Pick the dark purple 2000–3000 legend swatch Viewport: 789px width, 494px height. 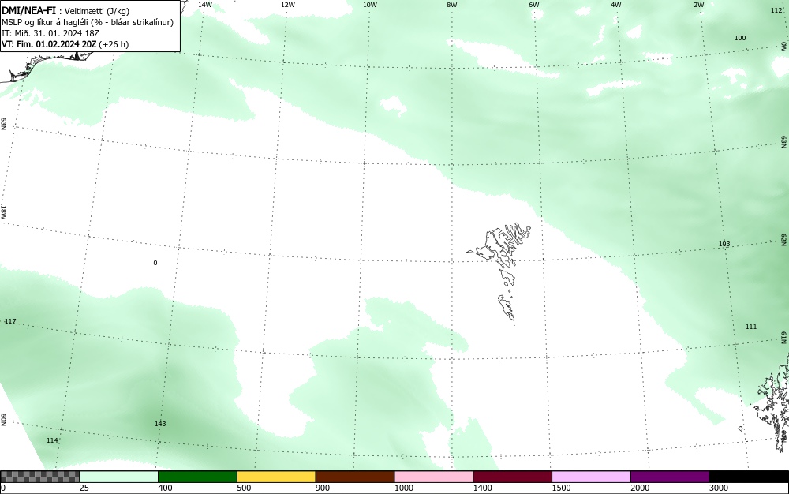coord(670,477)
